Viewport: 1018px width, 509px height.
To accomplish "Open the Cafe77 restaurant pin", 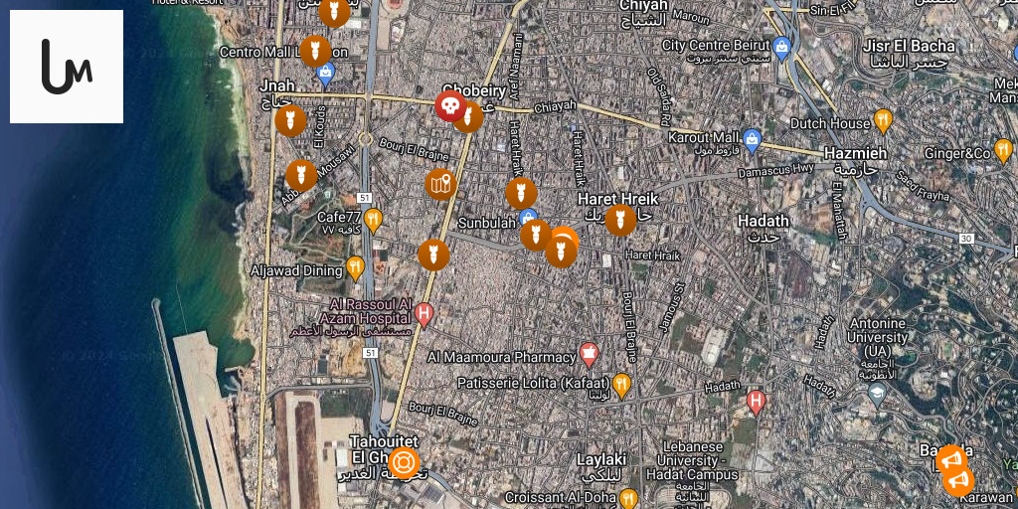I will tap(373, 221).
